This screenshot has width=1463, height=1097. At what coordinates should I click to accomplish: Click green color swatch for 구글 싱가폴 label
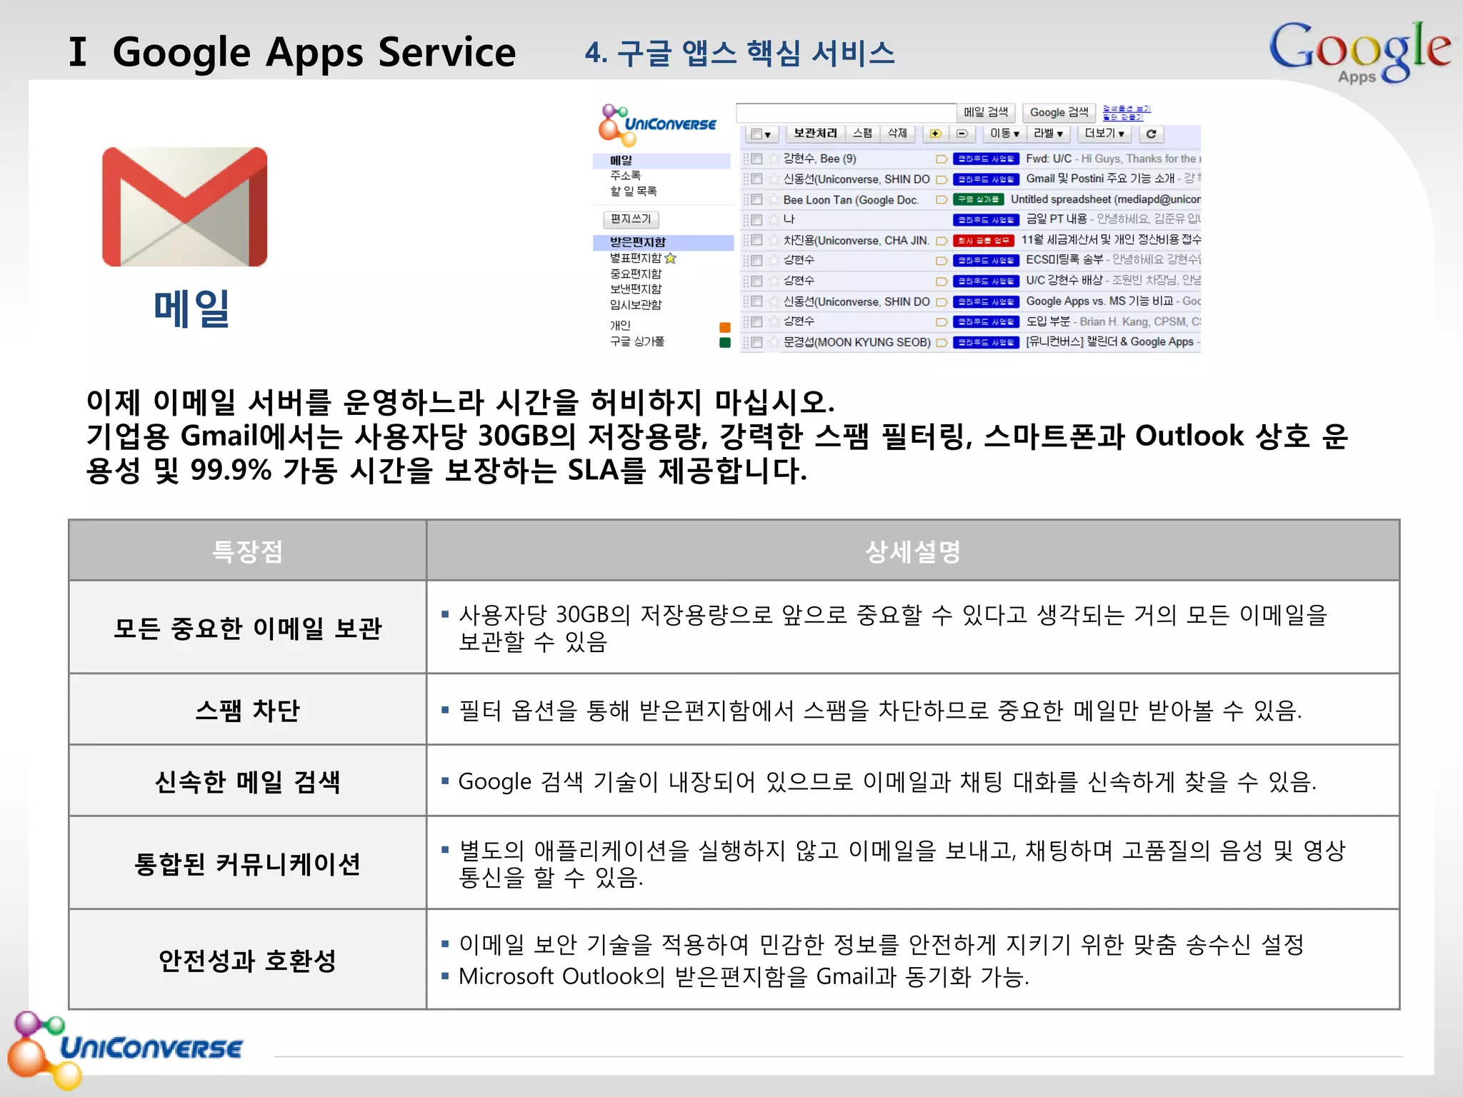pos(725,342)
